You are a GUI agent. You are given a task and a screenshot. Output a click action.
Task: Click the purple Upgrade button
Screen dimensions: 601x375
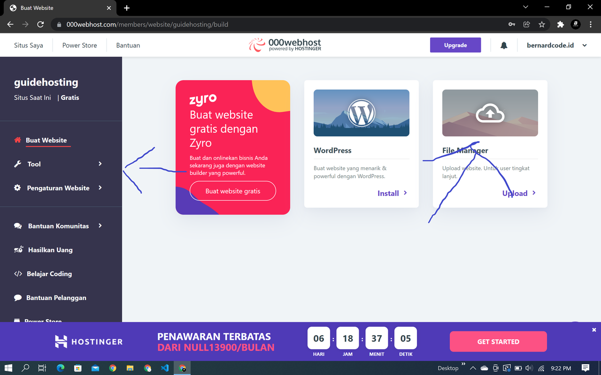click(x=455, y=45)
